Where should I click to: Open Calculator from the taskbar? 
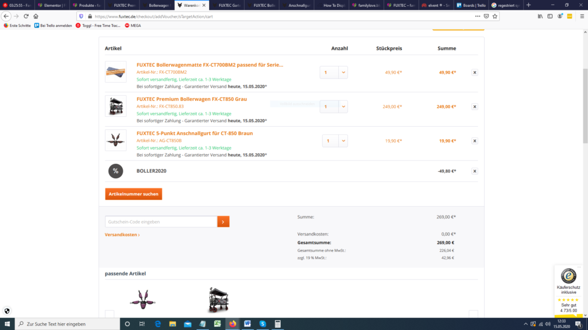click(x=277, y=324)
